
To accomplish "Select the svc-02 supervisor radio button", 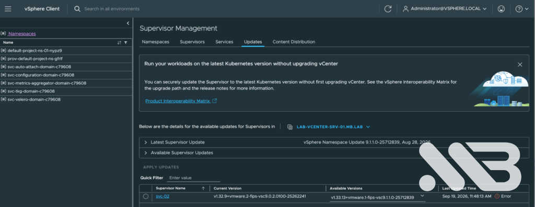I will [146, 197].
